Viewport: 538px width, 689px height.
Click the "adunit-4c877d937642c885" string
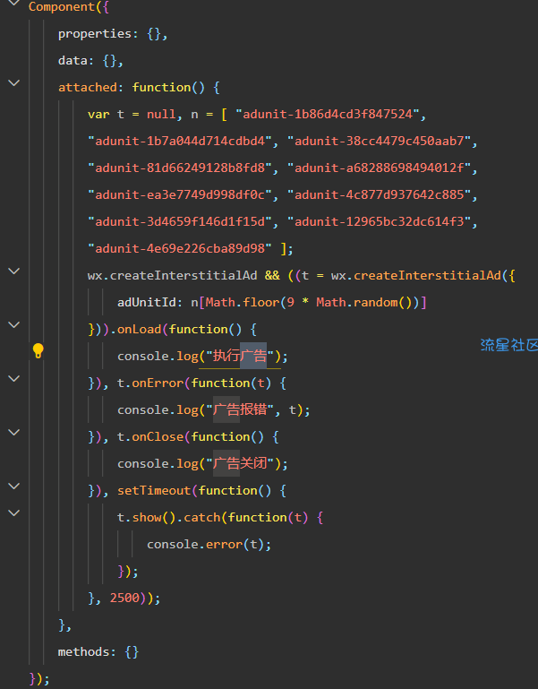(x=379, y=194)
